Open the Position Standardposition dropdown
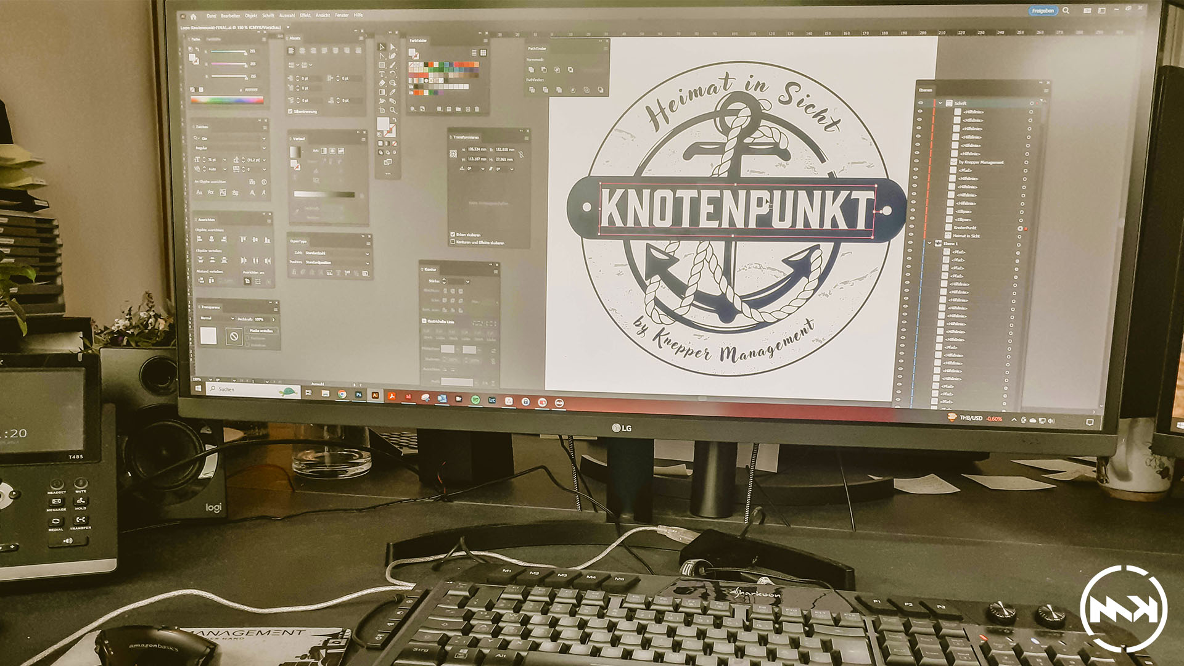The height and width of the screenshot is (666, 1184). point(368,263)
